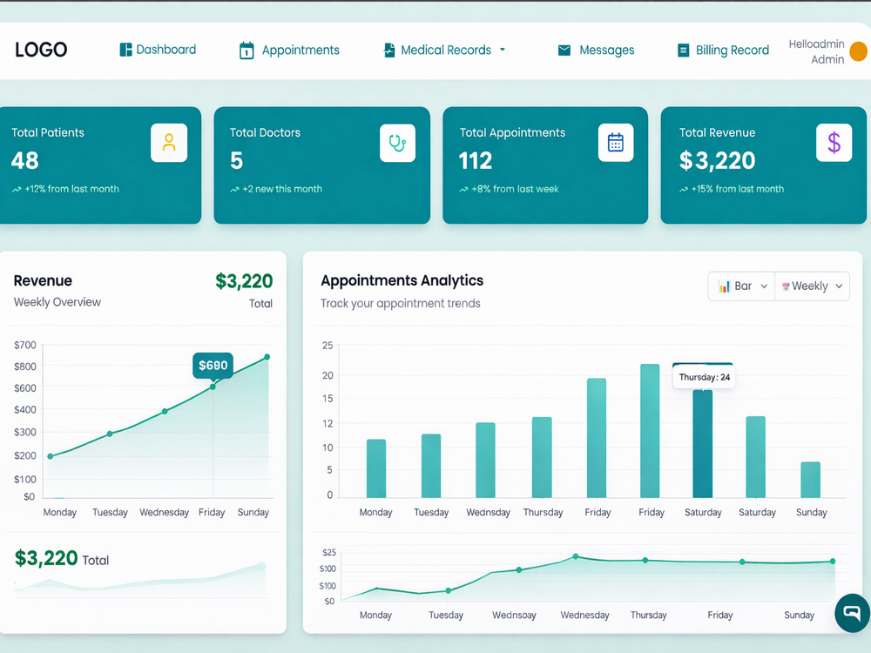
Task: Open the orange admin avatar
Action: (859, 51)
